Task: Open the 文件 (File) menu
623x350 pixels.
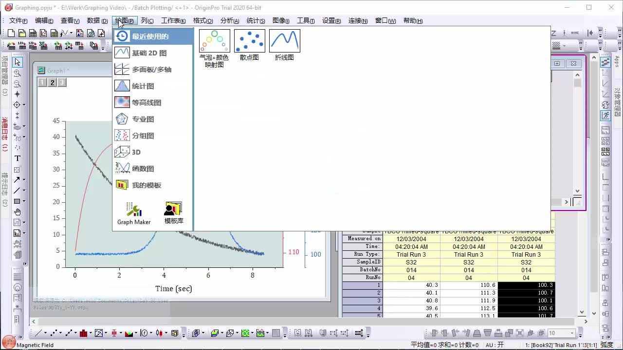Action: click(18, 20)
